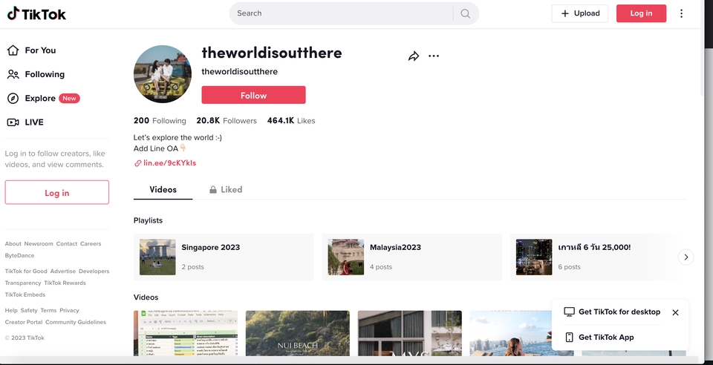
Task: Open For You in sidebar
Action: (x=40, y=50)
